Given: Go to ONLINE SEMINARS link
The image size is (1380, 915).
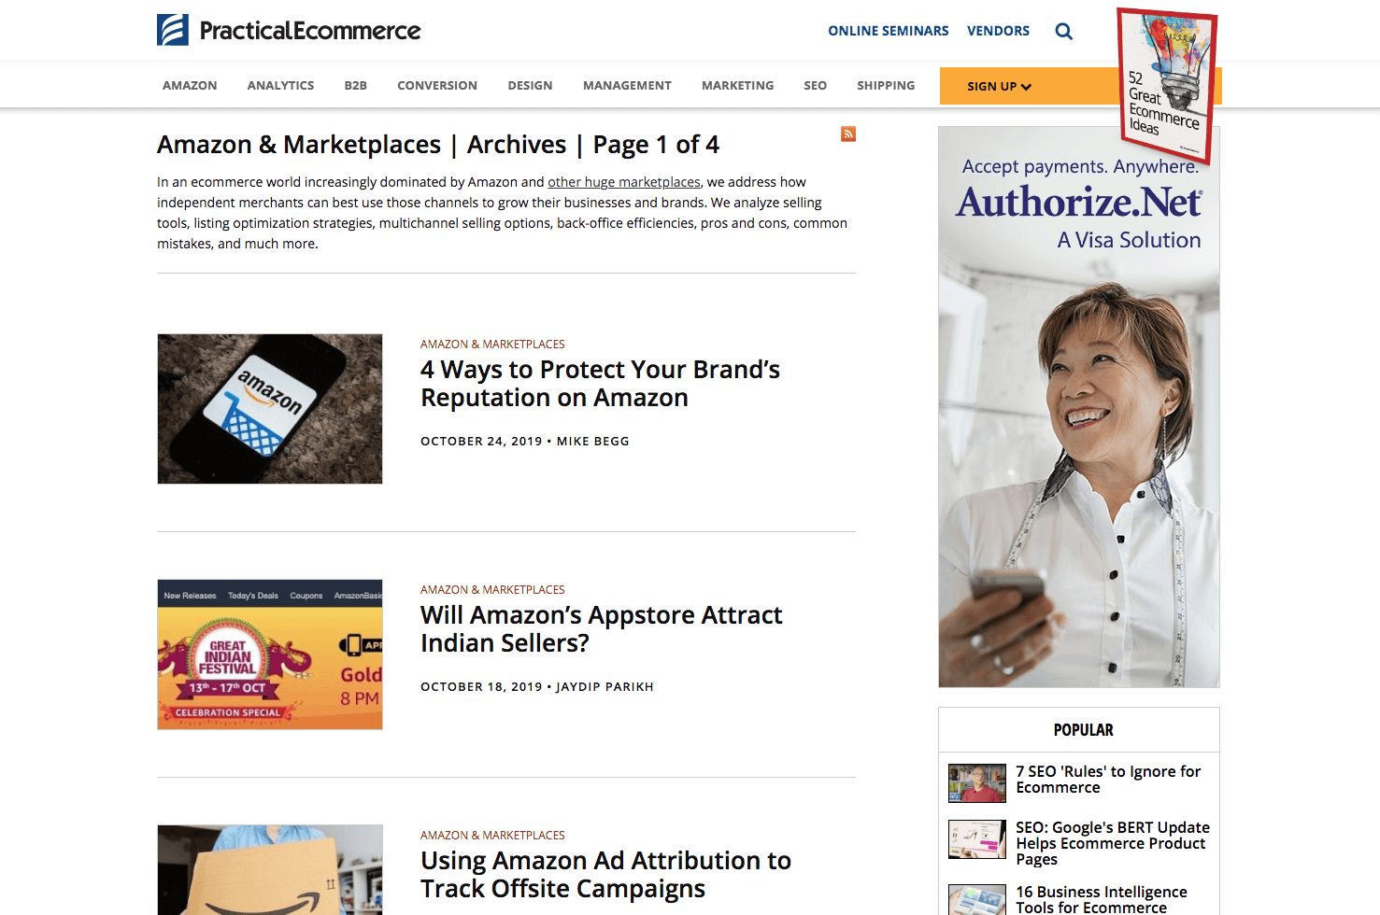Looking at the screenshot, I should 888,31.
